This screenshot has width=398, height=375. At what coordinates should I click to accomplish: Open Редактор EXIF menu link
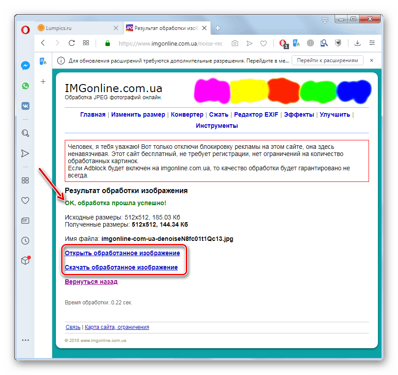click(256, 114)
